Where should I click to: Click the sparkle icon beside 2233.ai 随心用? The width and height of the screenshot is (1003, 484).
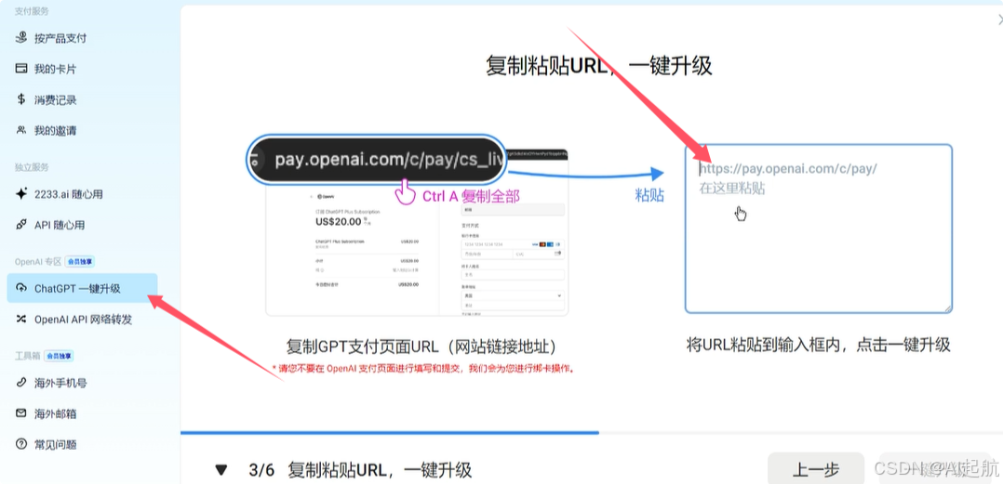(x=21, y=194)
